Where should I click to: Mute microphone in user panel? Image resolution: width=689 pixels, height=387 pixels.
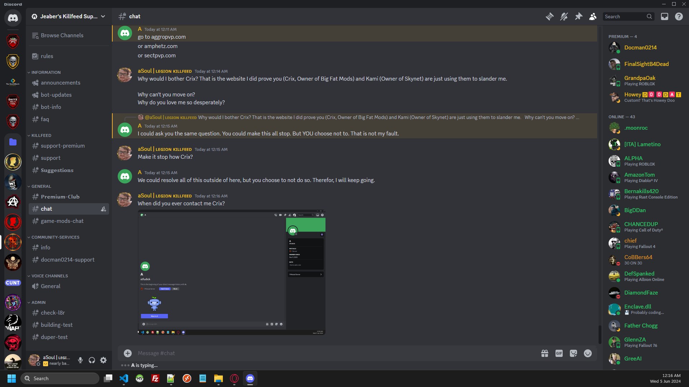(80, 360)
